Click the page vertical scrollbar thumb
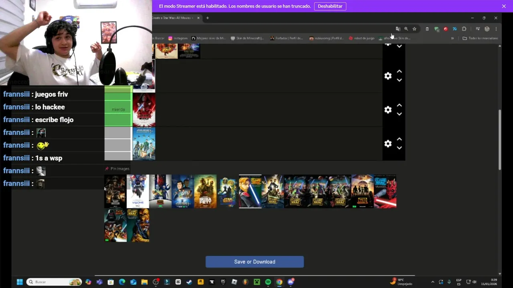This screenshot has width=513, height=288. 499,139
